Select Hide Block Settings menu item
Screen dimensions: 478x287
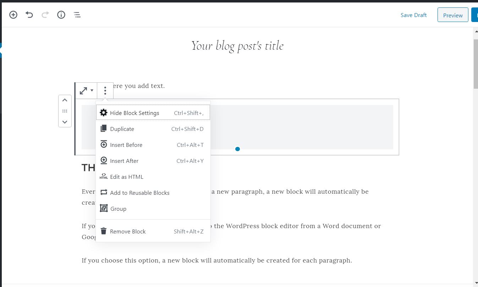(x=153, y=113)
